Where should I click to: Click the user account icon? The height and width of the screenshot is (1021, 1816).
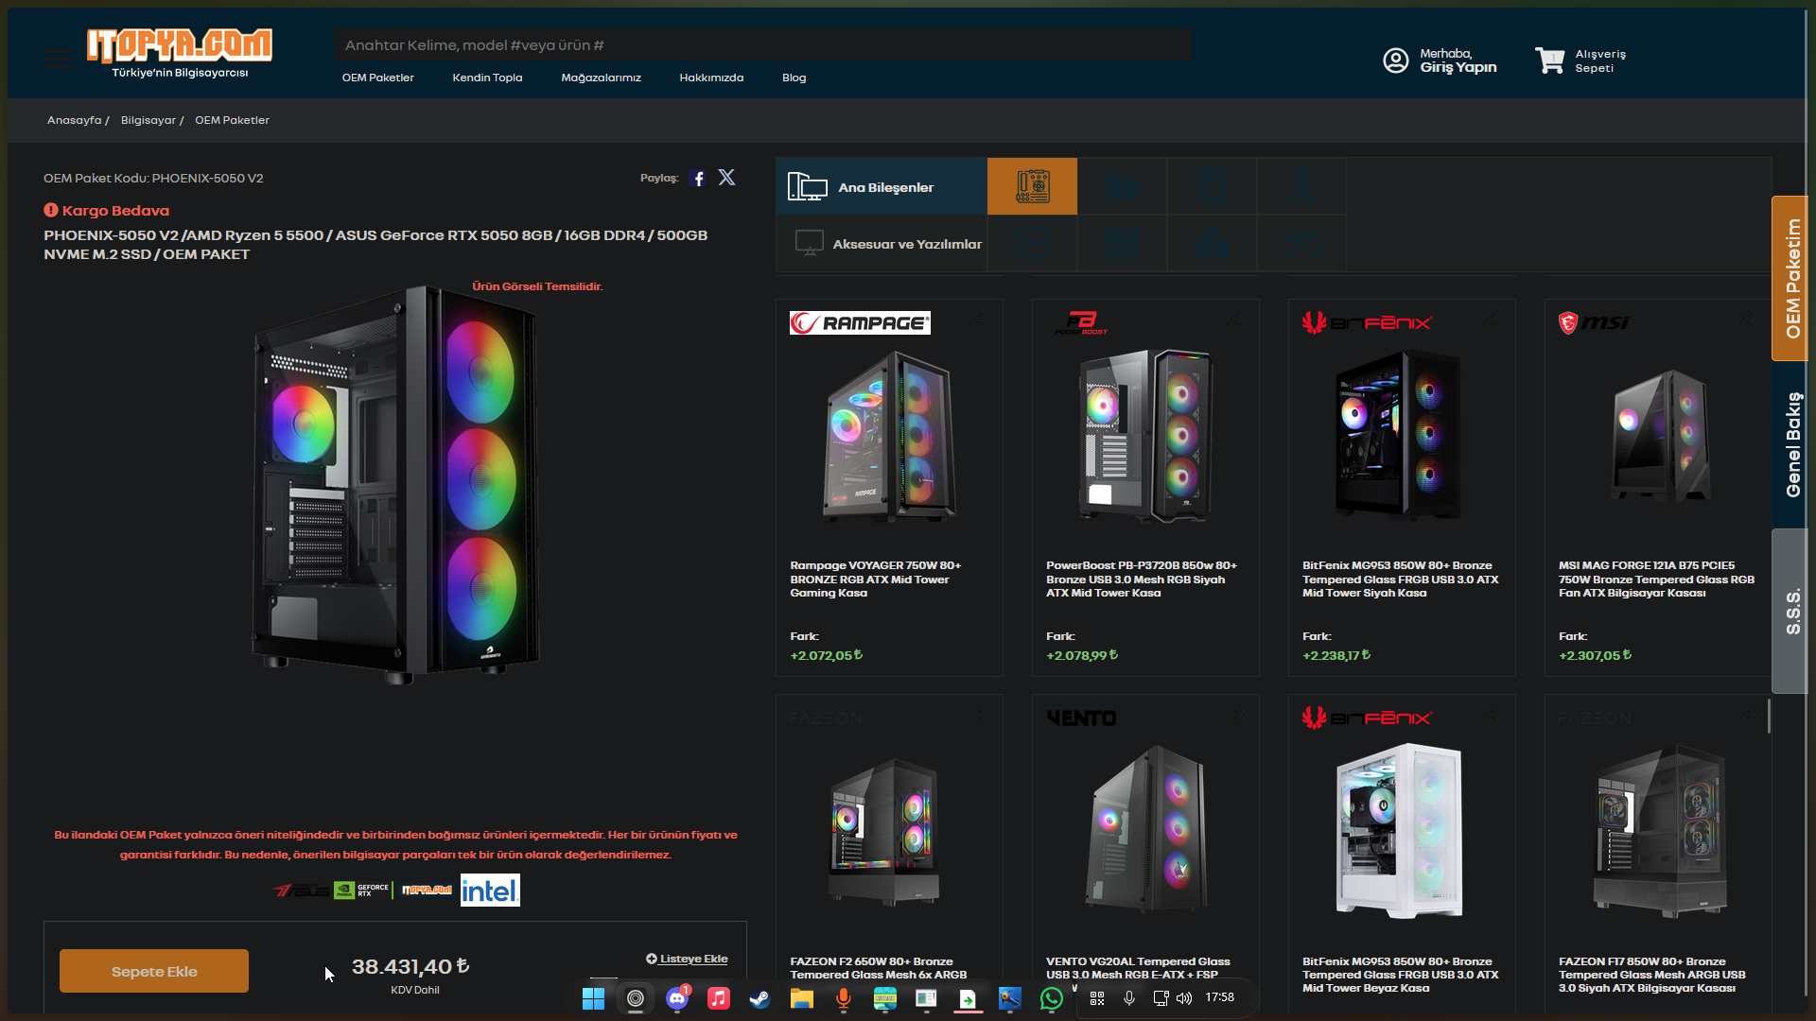(1396, 61)
